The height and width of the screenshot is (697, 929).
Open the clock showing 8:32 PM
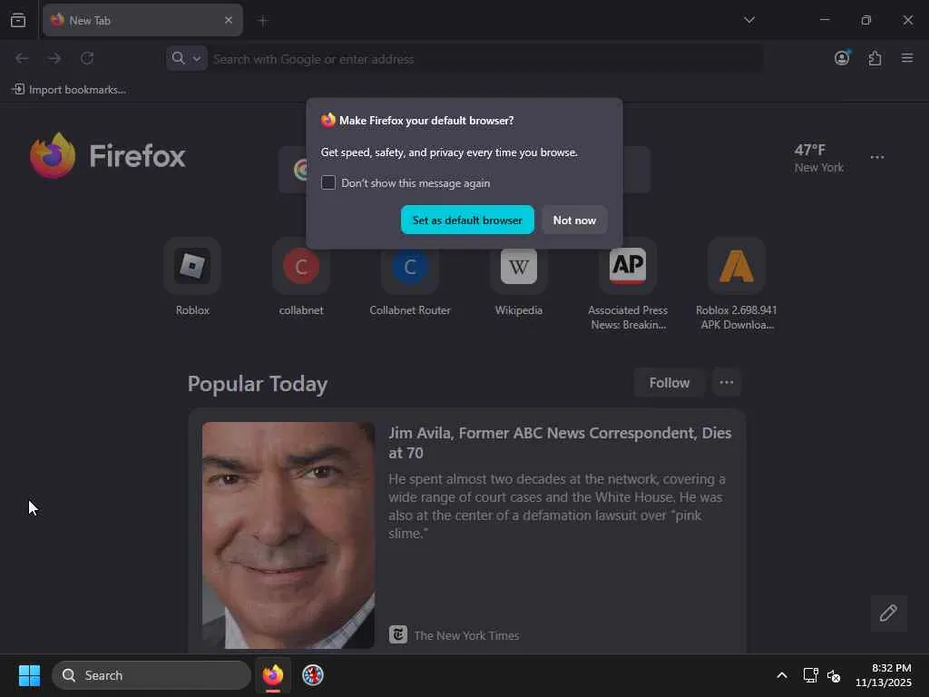(x=884, y=675)
